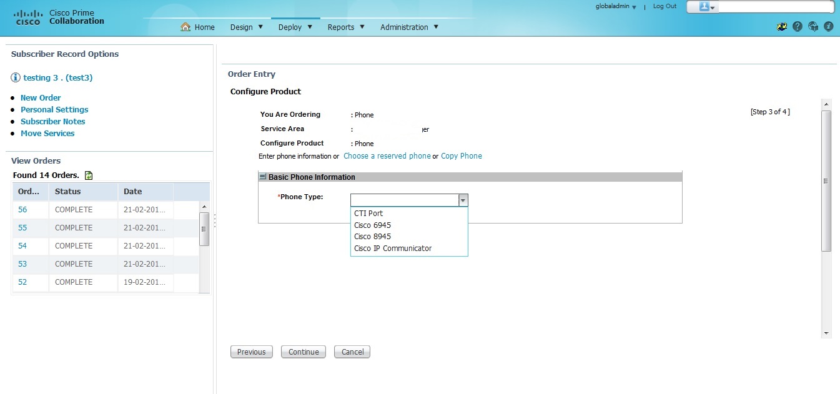Image resolution: width=840 pixels, height=394 pixels.
Task: Open the Reports menu
Action: (346, 27)
